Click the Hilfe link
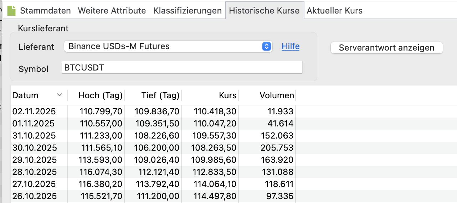Screen dimensions: 457x203 point(291,46)
